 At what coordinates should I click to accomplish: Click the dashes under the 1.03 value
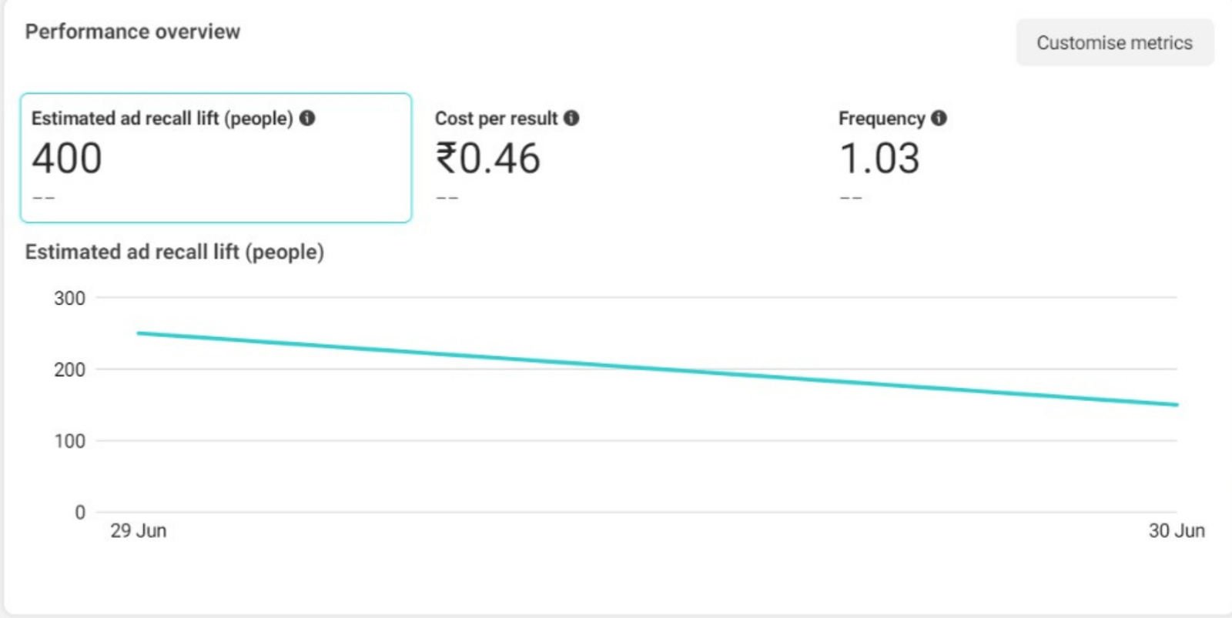[851, 199]
